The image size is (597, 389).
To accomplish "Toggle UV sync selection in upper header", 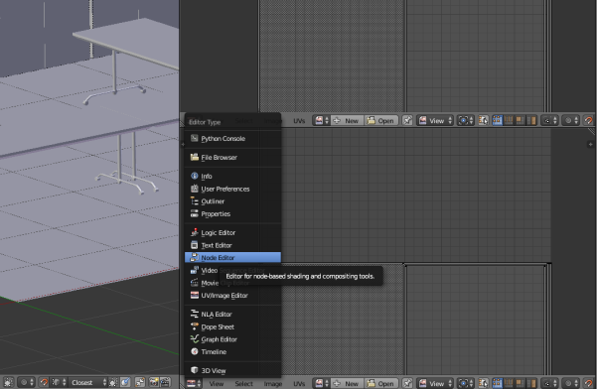I will tap(483, 120).
